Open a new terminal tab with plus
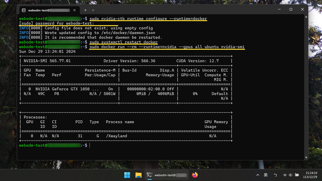Screen dimensions: 322x181 85,10
